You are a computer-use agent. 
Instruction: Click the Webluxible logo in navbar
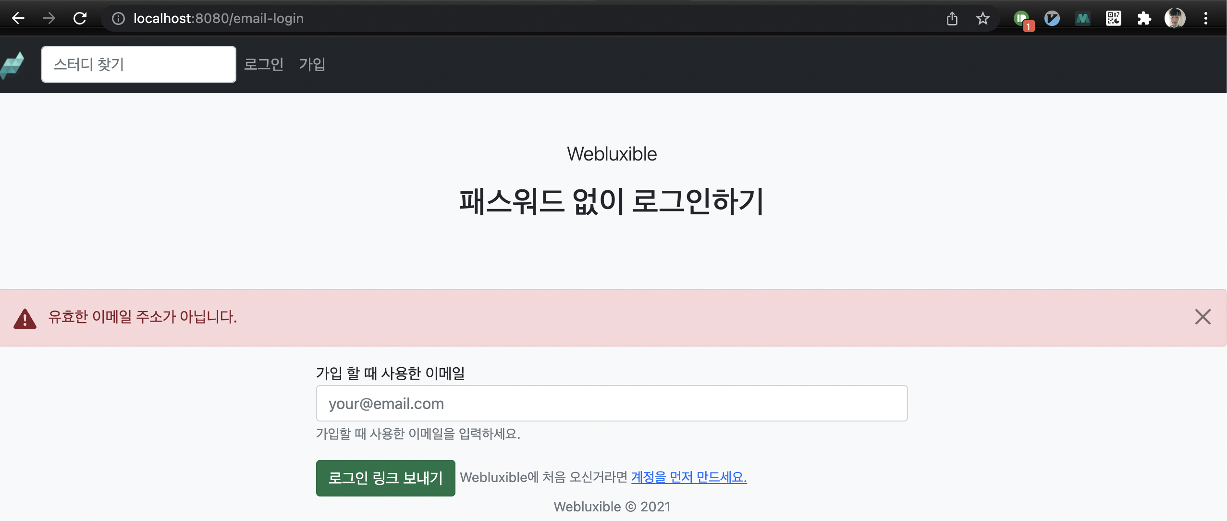13,64
